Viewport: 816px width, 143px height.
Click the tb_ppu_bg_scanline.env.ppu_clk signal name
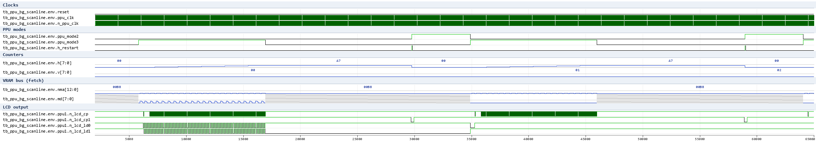point(38,18)
